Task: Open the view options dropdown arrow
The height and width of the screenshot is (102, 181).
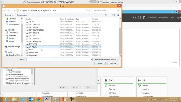Action: coord(109,15)
